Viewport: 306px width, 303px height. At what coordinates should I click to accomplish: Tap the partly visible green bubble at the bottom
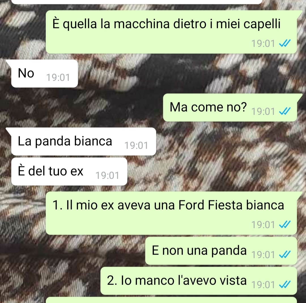tap(171, 300)
